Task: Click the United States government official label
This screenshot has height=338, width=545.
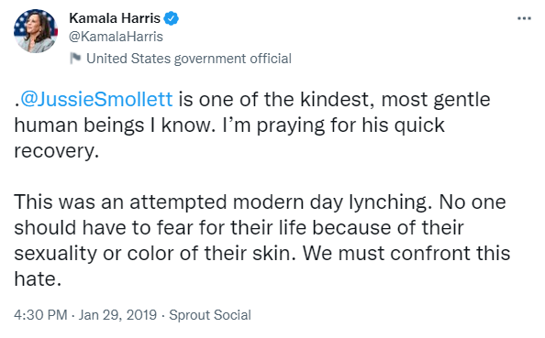Action: pos(189,59)
